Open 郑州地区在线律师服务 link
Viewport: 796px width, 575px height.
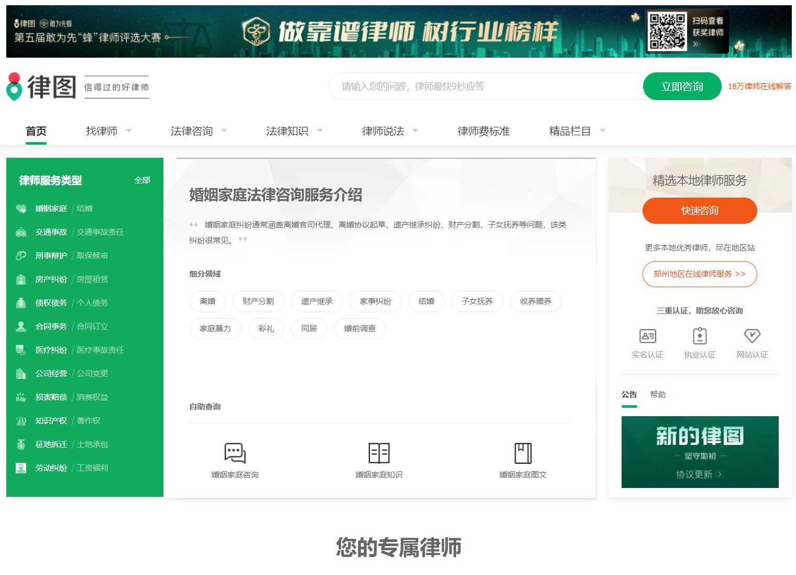tap(700, 274)
